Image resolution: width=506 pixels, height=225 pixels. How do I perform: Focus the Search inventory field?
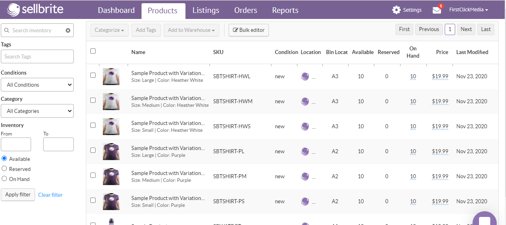(x=37, y=30)
